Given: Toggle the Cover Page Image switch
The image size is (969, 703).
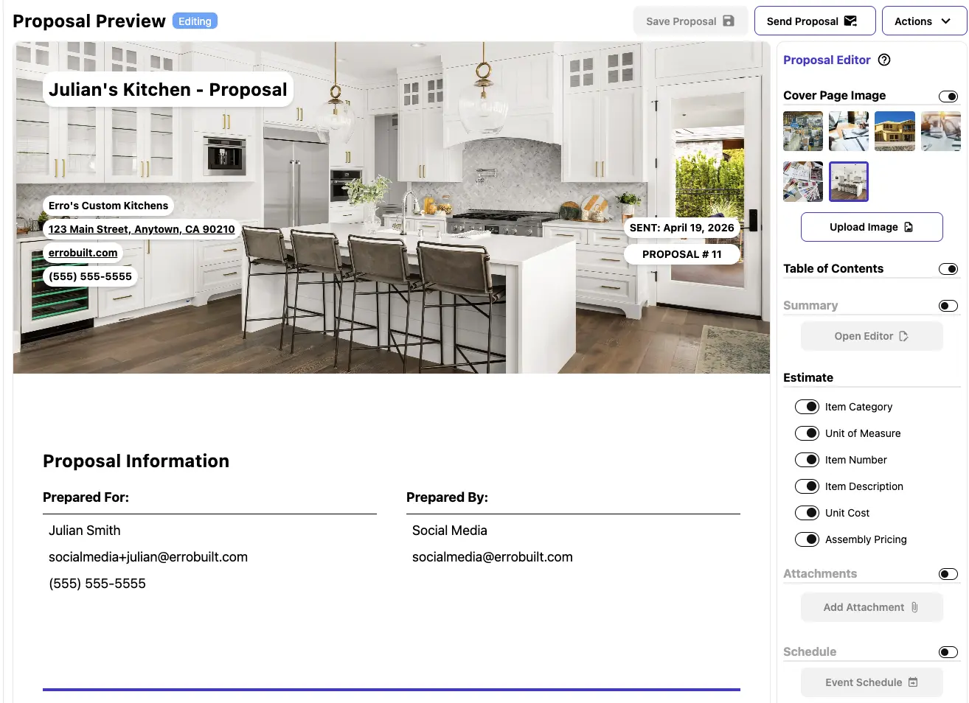Looking at the screenshot, I should coord(948,97).
